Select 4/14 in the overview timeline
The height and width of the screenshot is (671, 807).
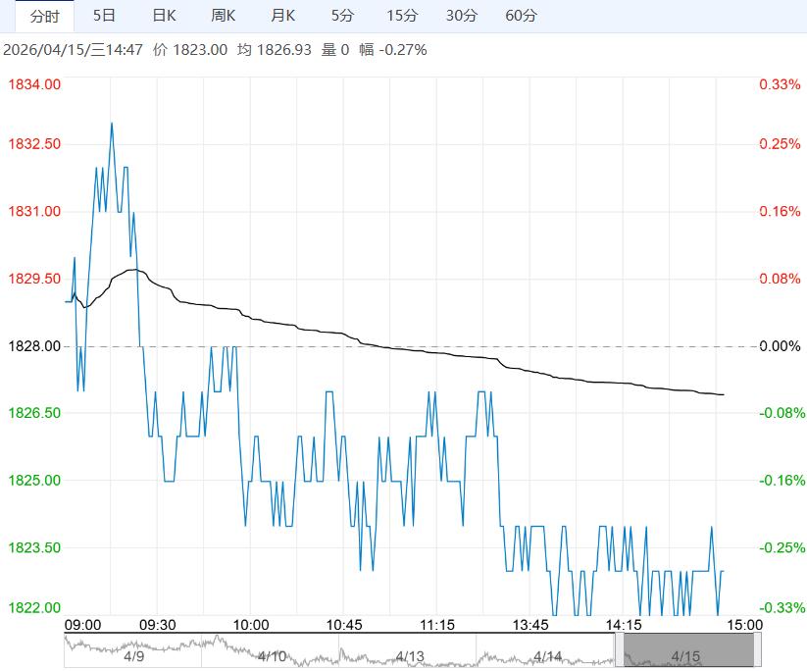point(548,656)
